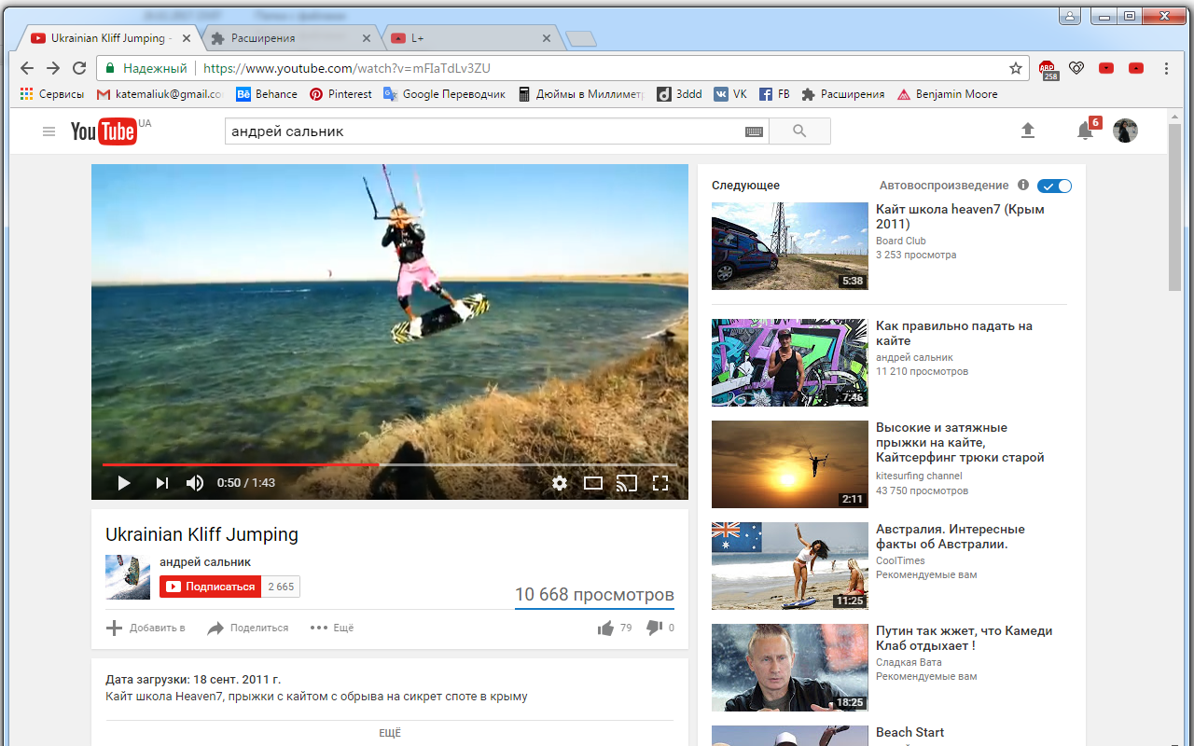Open the on-screen keyboard icon
1194x746 pixels.
[755, 132]
